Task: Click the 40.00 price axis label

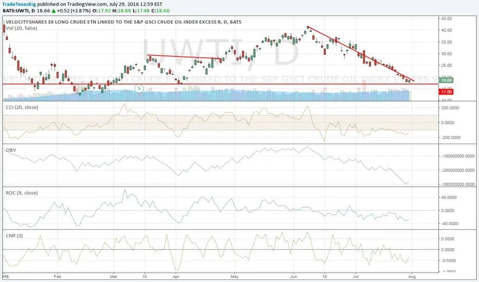Action: click(447, 30)
